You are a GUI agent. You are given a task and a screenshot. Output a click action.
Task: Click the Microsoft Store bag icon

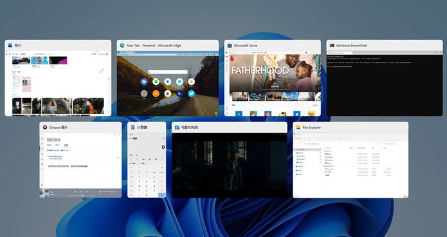click(230, 45)
